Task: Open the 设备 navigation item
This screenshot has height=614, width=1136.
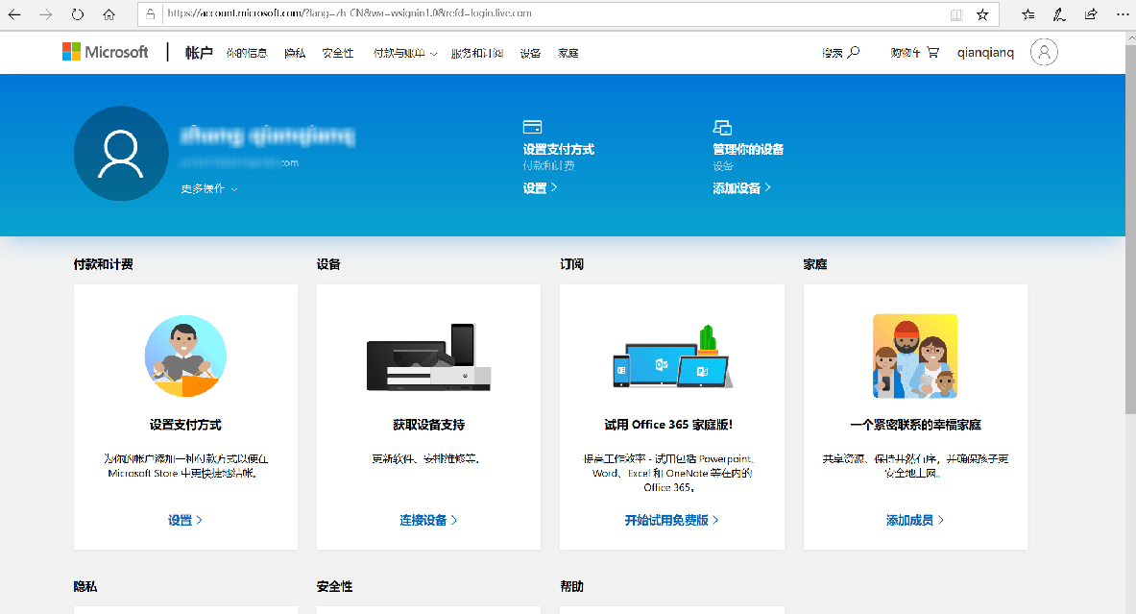Action: click(530, 53)
